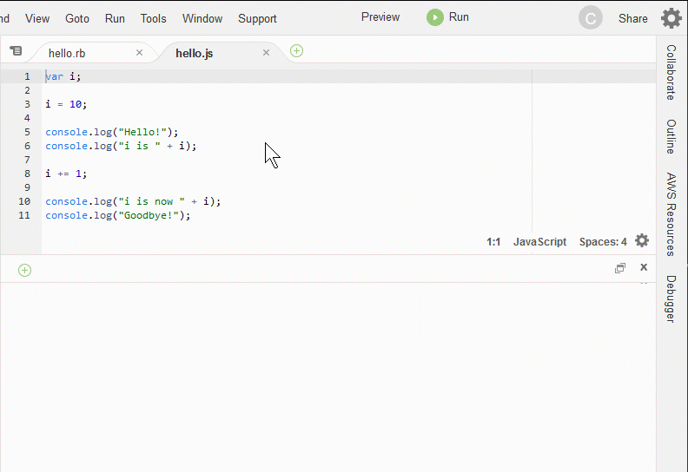Open the Window menu

pyautogui.click(x=202, y=18)
